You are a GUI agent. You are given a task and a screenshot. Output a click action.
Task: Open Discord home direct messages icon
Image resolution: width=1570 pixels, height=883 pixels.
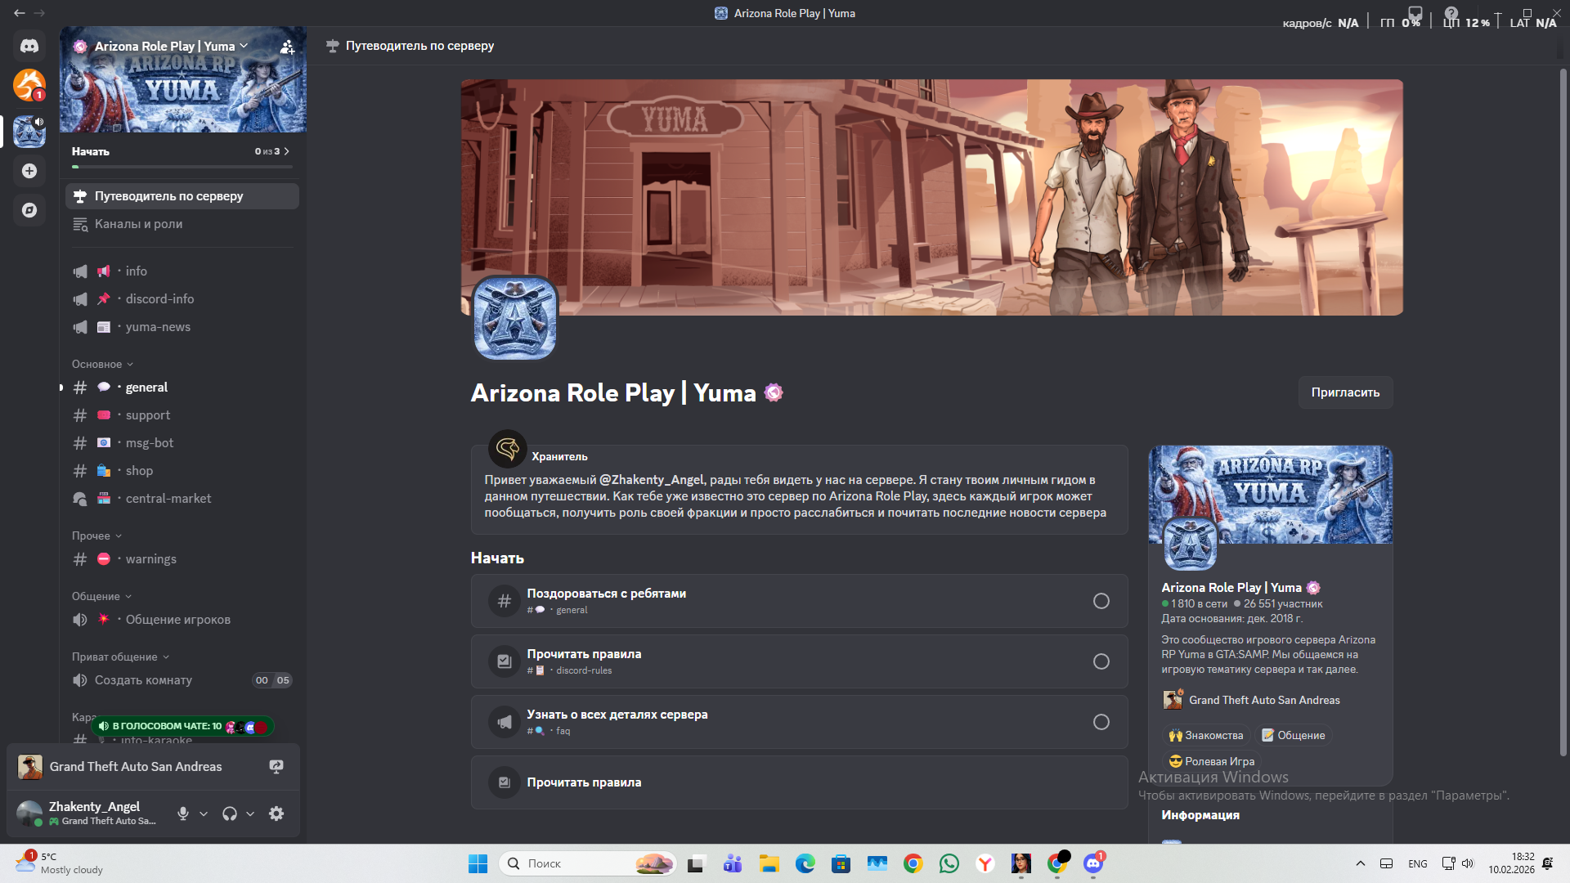click(x=29, y=46)
